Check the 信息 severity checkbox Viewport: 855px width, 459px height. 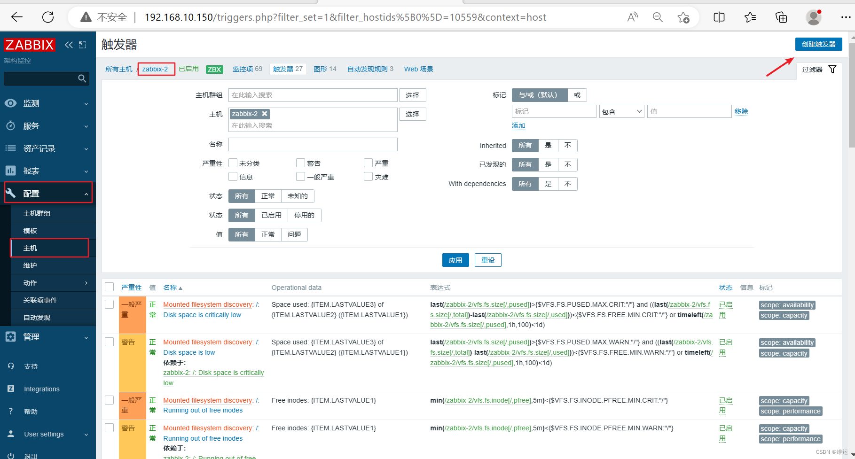(233, 177)
